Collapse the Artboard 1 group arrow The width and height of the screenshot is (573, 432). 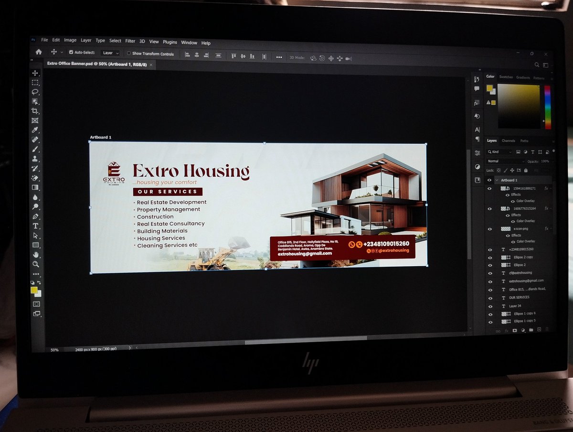click(497, 180)
